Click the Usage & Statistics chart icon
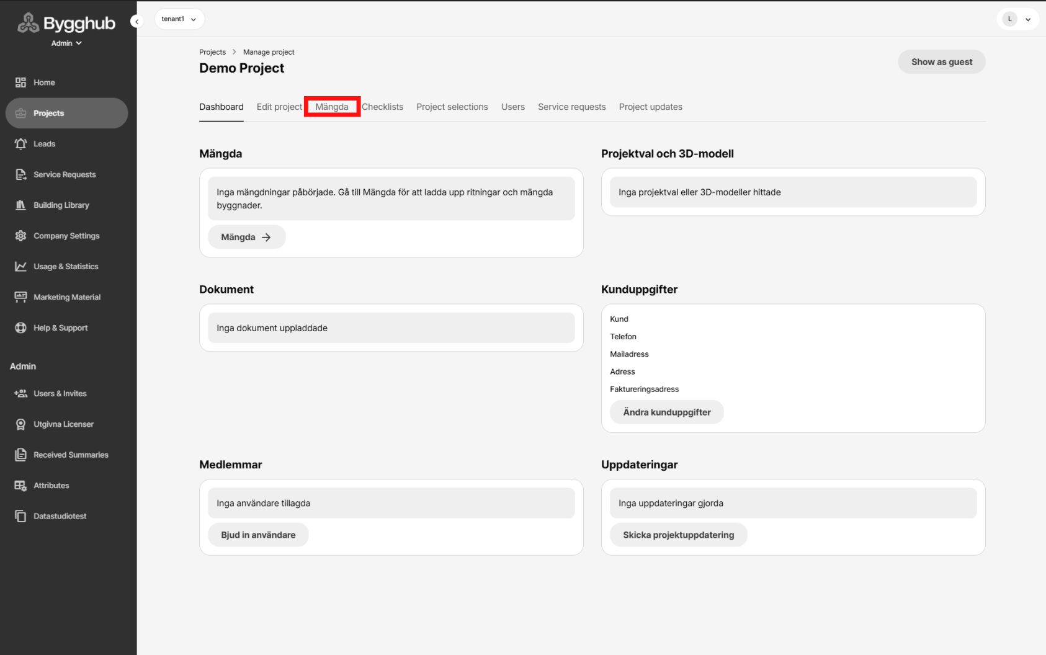This screenshot has width=1046, height=655. tap(20, 267)
